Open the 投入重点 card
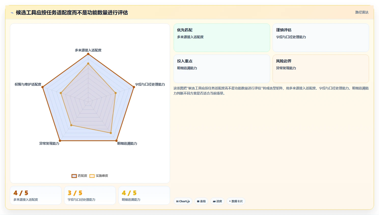This screenshot has height=215, width=379. 222,69
